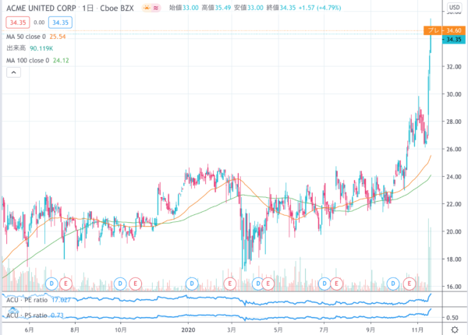
Task: Click the 2020 label on time axis
Action: (x=188, y=330)
